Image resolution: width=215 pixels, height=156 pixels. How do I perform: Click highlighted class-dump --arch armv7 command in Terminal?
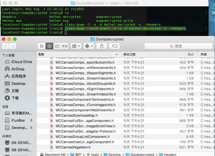[125, 28]
